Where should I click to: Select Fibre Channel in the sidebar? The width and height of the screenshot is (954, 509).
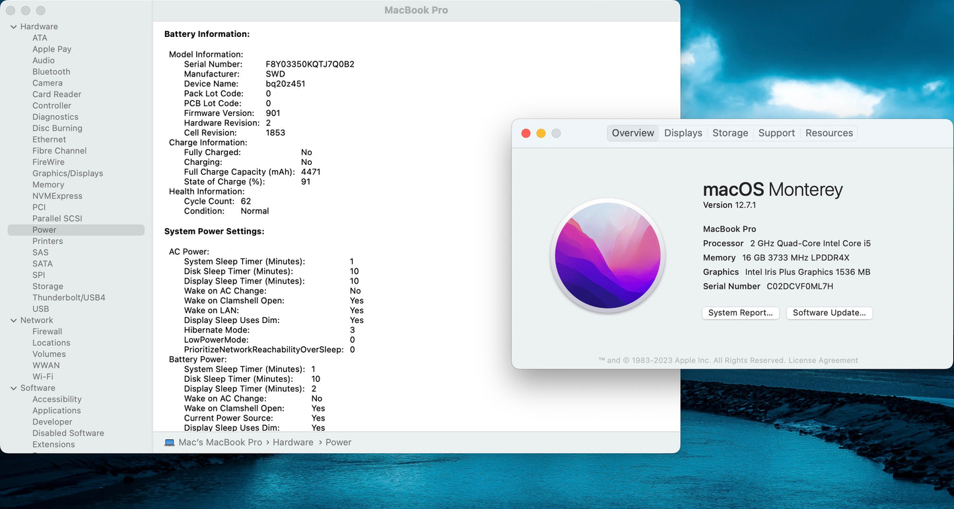coord(59,151)
